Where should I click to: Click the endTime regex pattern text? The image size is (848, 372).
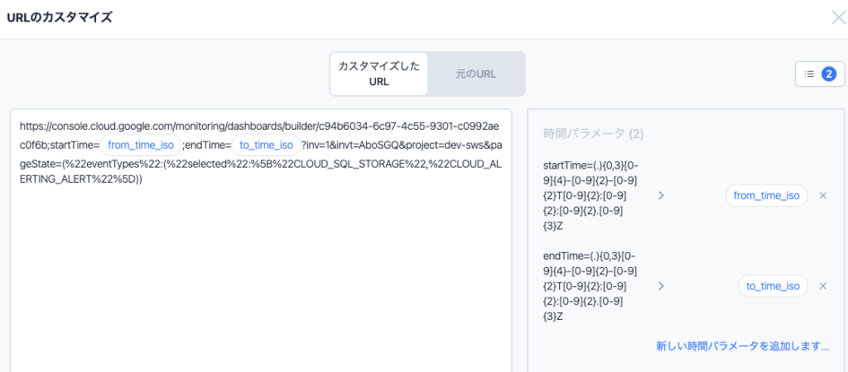pos(588,286)
